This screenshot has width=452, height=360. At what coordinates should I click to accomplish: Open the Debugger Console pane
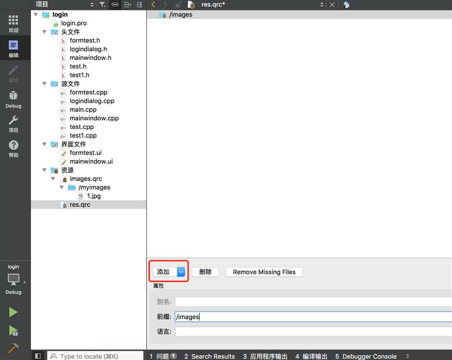(366, 356)
